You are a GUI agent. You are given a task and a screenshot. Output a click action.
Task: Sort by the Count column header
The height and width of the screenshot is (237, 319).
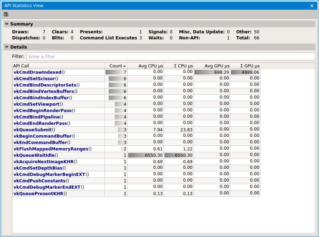116,66
